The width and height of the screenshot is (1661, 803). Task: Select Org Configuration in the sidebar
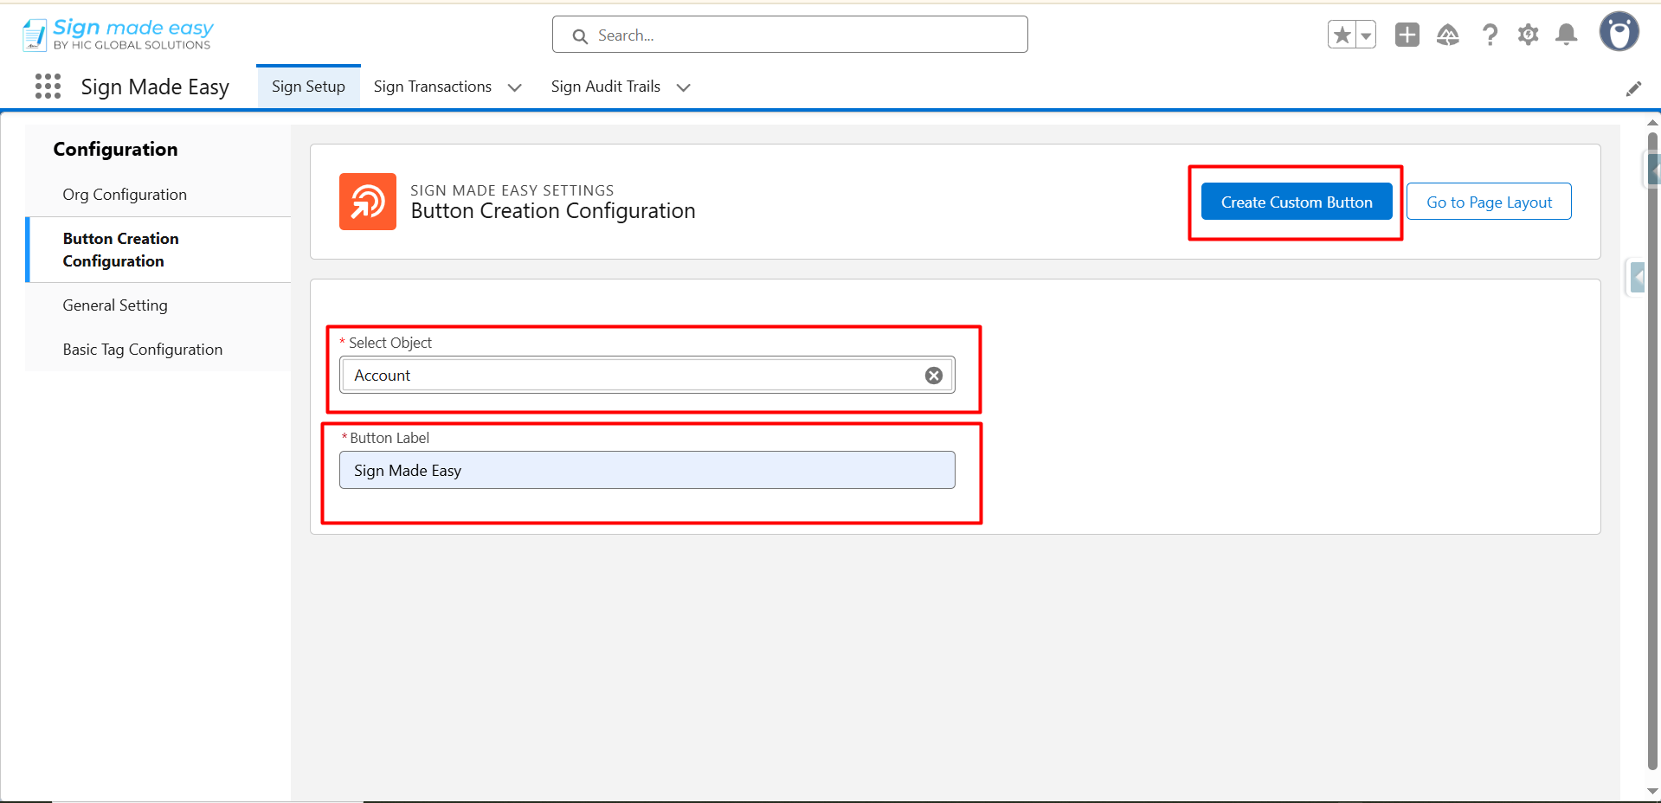pyautogui.click(x=125, y=195)
